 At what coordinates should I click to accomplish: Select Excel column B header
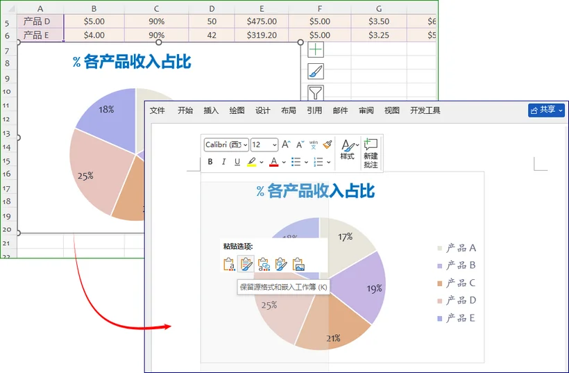pyautogui.click(x=94, y=8)
